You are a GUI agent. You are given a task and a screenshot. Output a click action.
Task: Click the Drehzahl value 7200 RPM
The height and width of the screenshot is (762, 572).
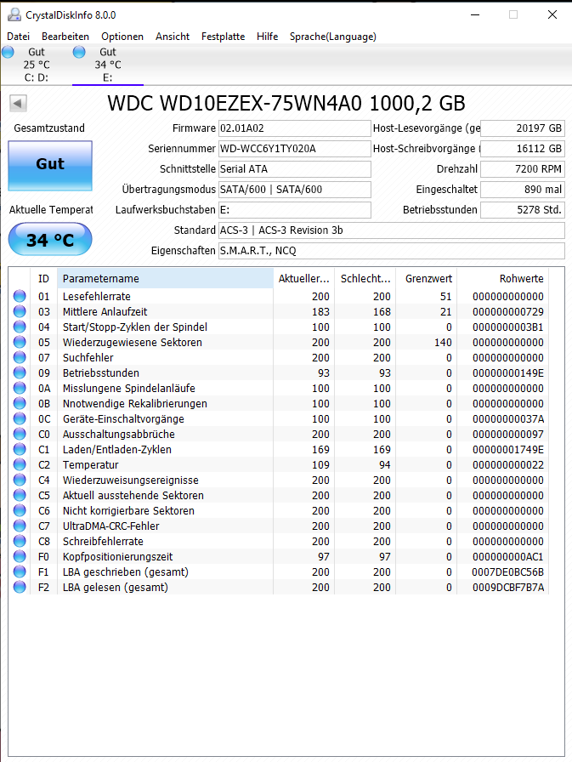523,169
